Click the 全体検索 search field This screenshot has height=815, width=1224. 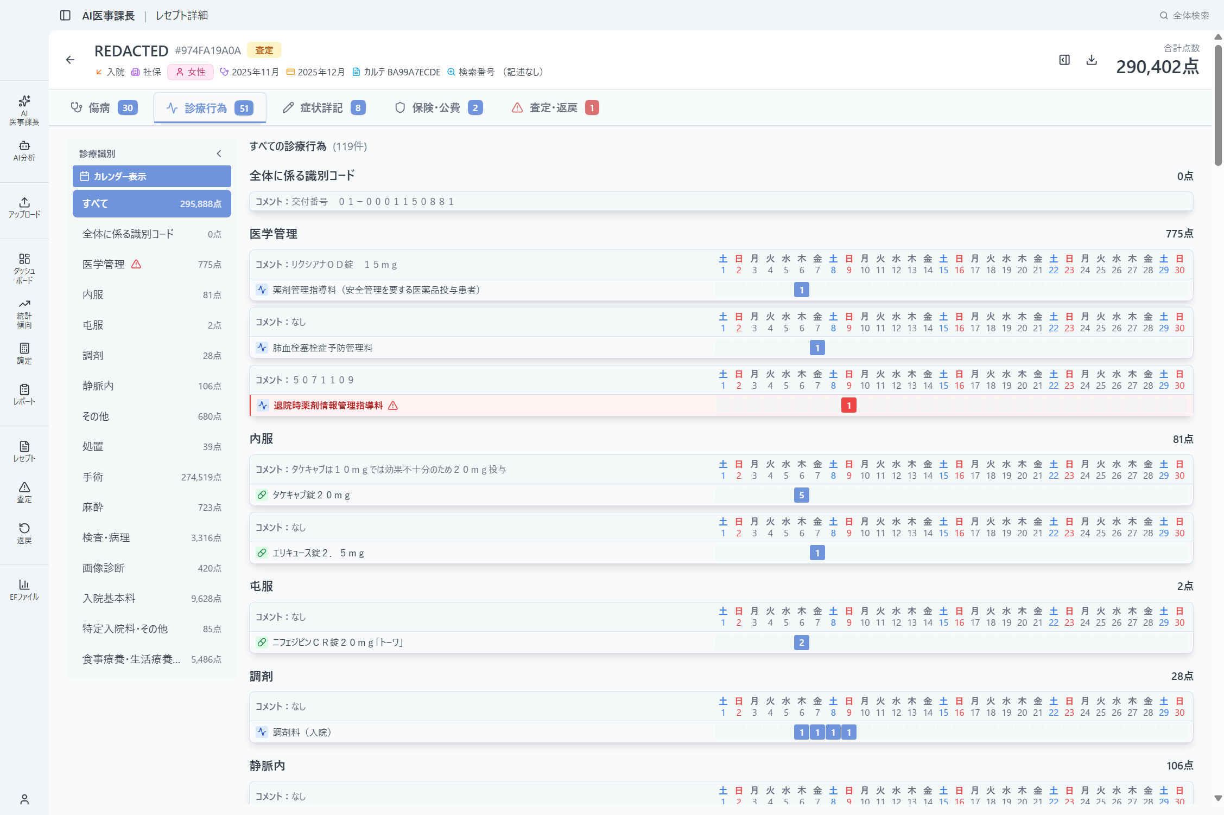coord(1185,15)
